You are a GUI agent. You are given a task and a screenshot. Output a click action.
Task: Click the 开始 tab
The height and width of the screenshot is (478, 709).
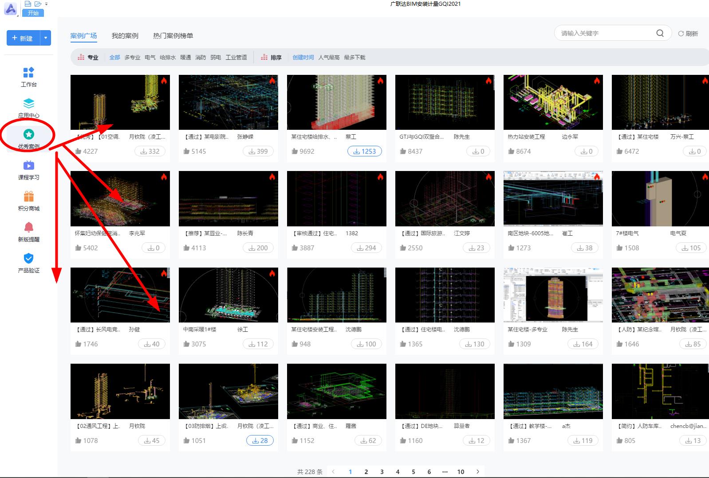(x=33, y=13)
